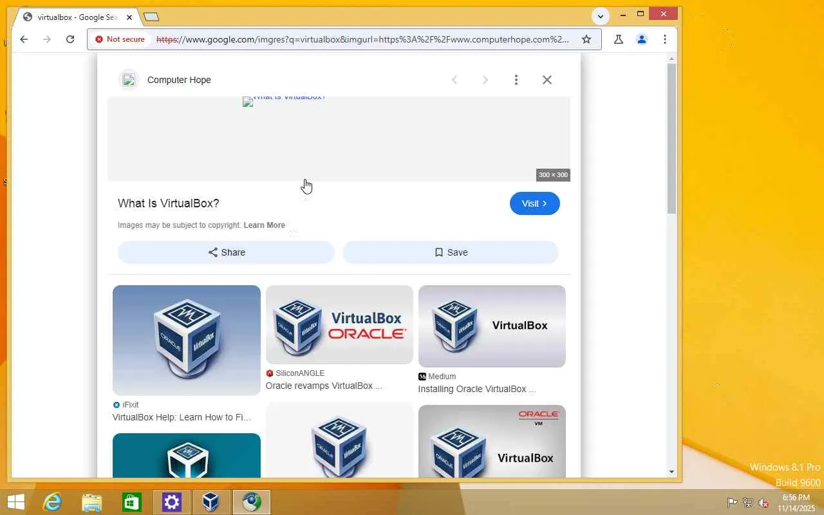This screenshot has width=824, height=515.
Task: Open "Oracle revamps VirtualBox ..." result
Action: 324,386
